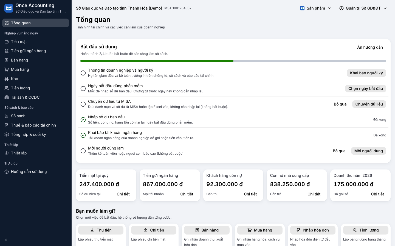Open Chi tiết for Khách hàng còn nợ
395x246 pixels.
pyautogui.click(x=250, y=194)
